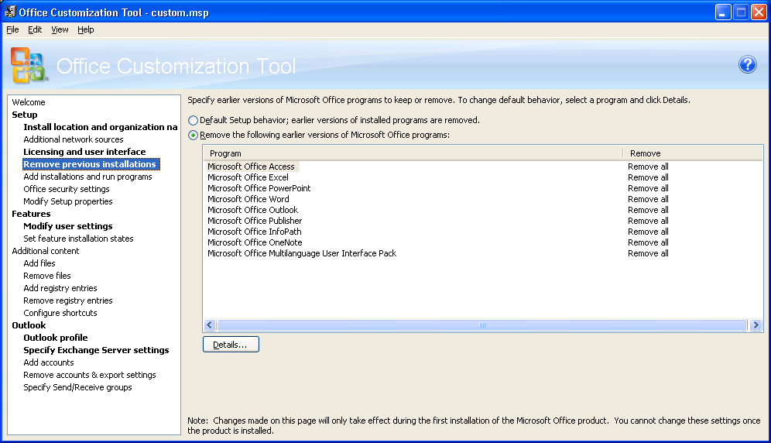Open Add registry entries
This screenshot has width=771, height=443.
click(x=60, y=288)
